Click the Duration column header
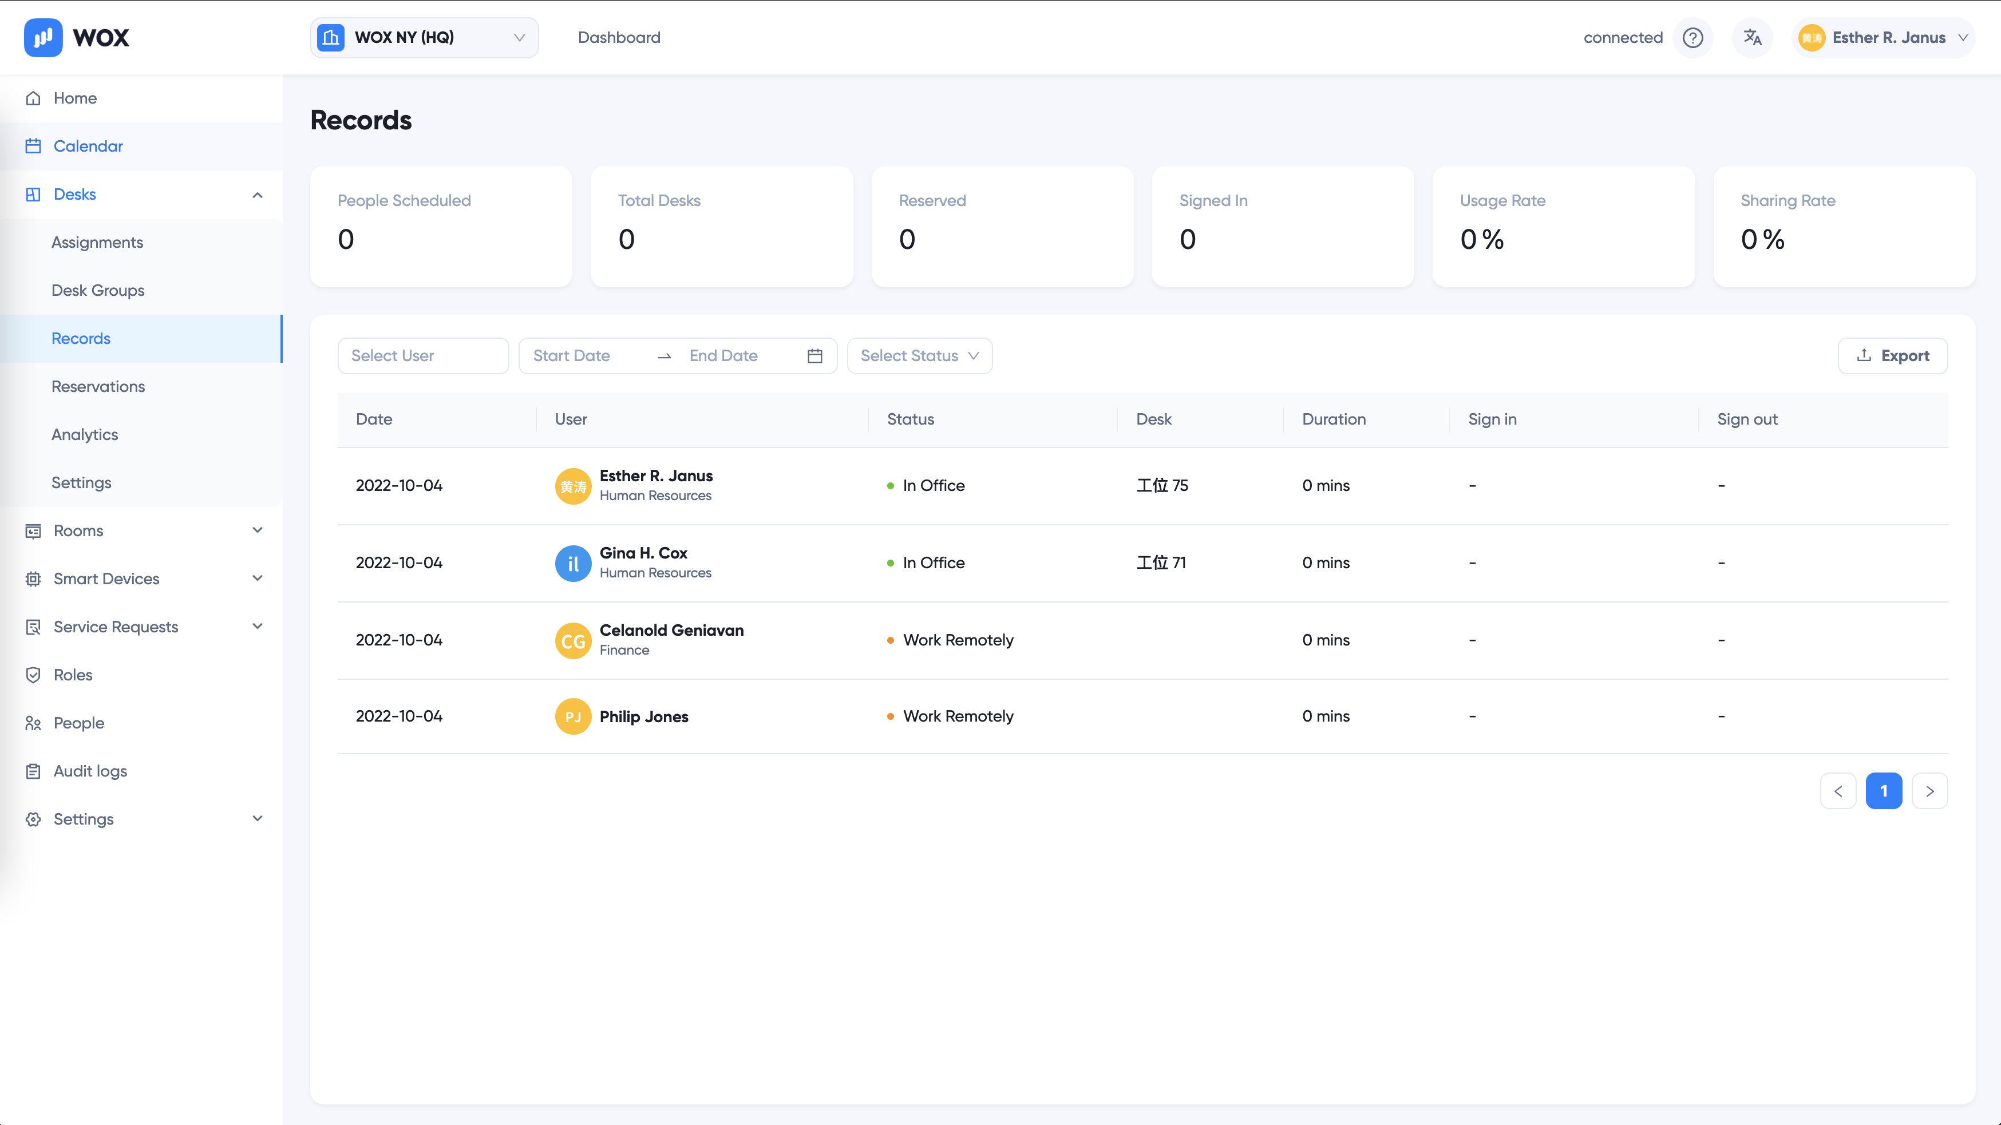2001x1125 pixels. 1366,419
